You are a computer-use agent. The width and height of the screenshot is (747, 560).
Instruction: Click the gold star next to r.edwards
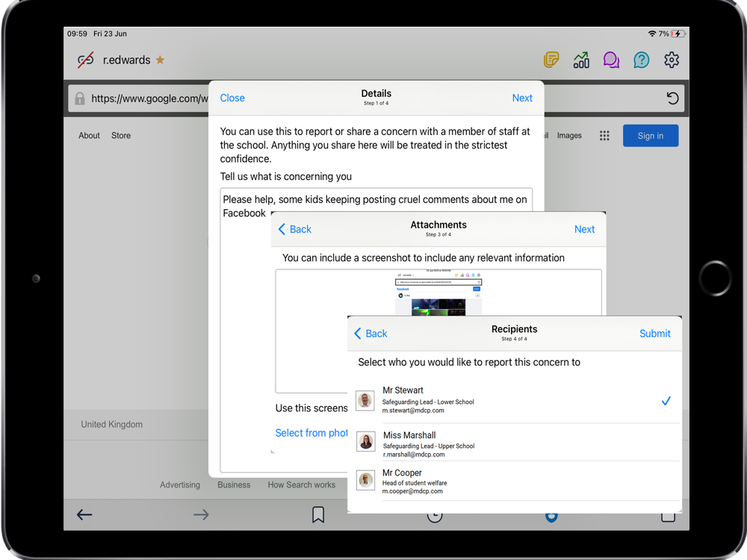click(160, 60)
